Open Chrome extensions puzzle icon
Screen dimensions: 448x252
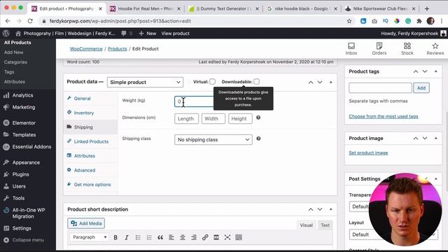coord(419,21)
